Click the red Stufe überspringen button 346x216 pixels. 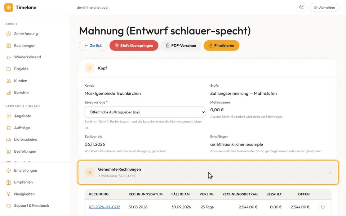point(134,46)
